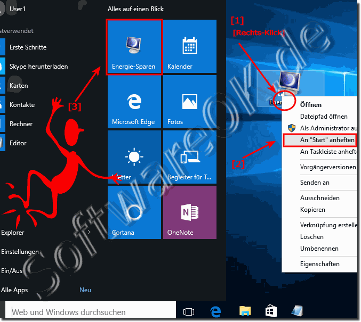The width and height of the screenshot is (361, 322).
Task: Open the Wetter weather tile
Action: (x=134, y=157)
